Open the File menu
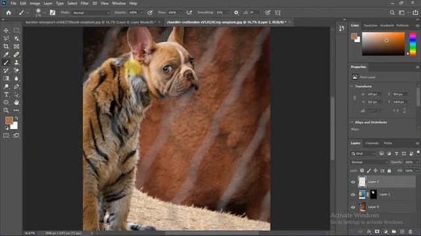Viewport: 421px width, 236px height. 13,3
